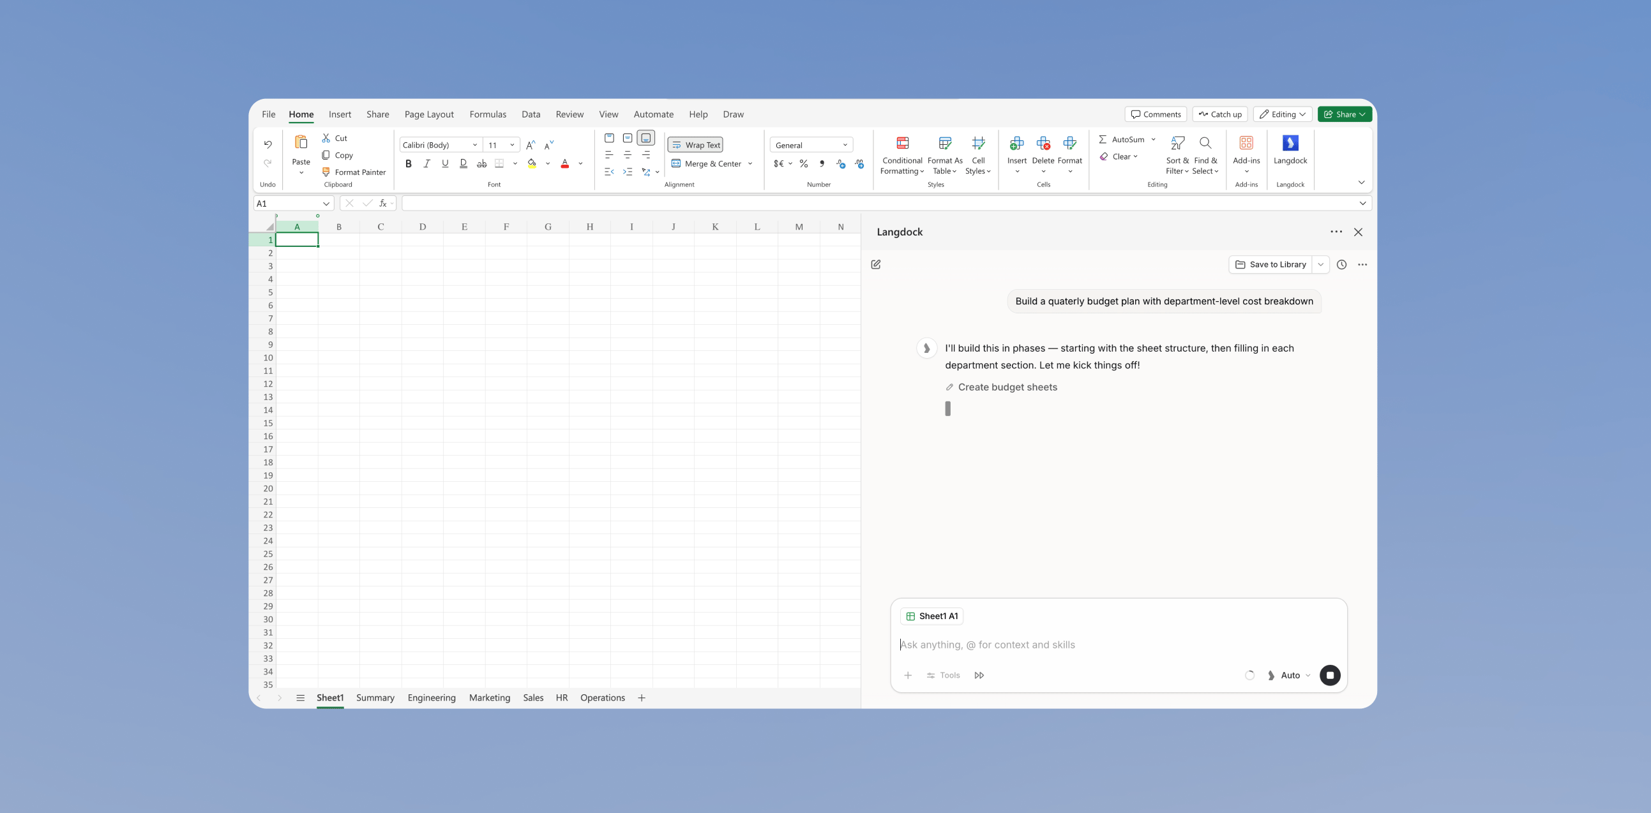Click the Cut scissors icon

(326, 138)
